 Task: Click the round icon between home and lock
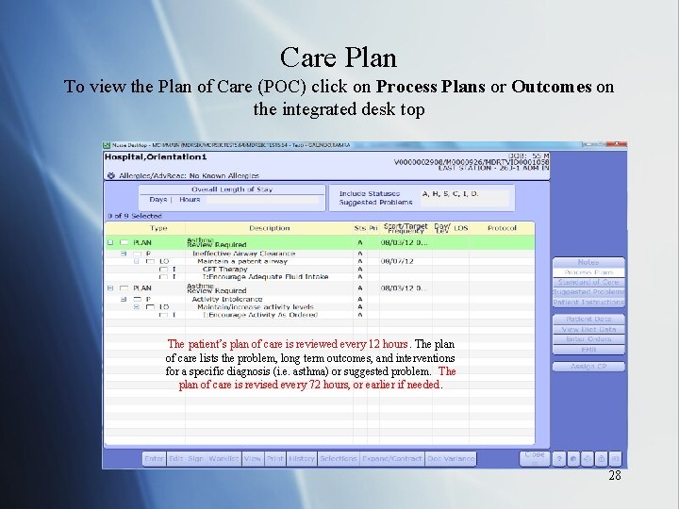pyautogui.click(x=587, y=459)
